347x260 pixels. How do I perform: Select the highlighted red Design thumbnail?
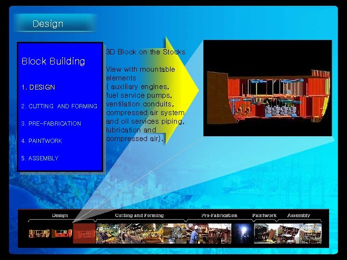pyautogui.click(x=84, y=234)
